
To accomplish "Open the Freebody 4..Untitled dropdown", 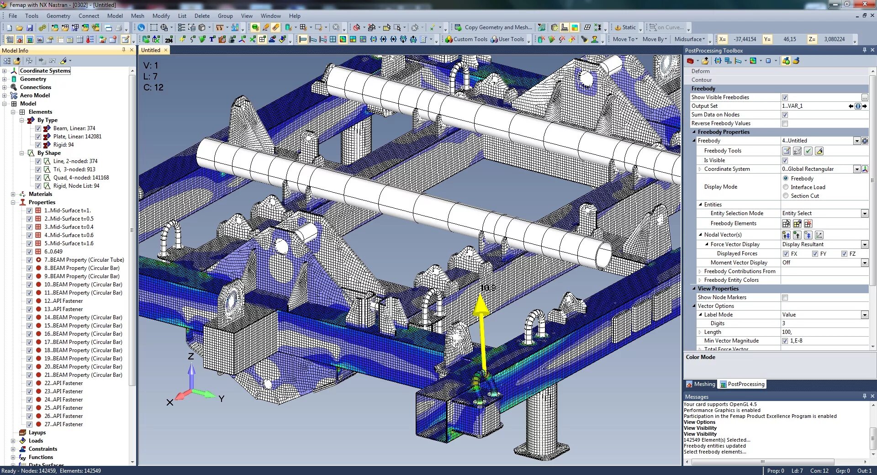I will click(x=857, y=141).
